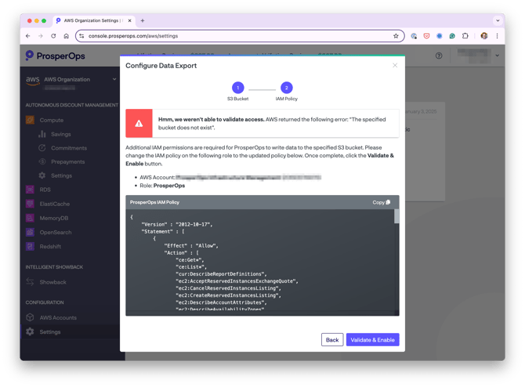Open the Chrome three-dot menu

(497, 36)
